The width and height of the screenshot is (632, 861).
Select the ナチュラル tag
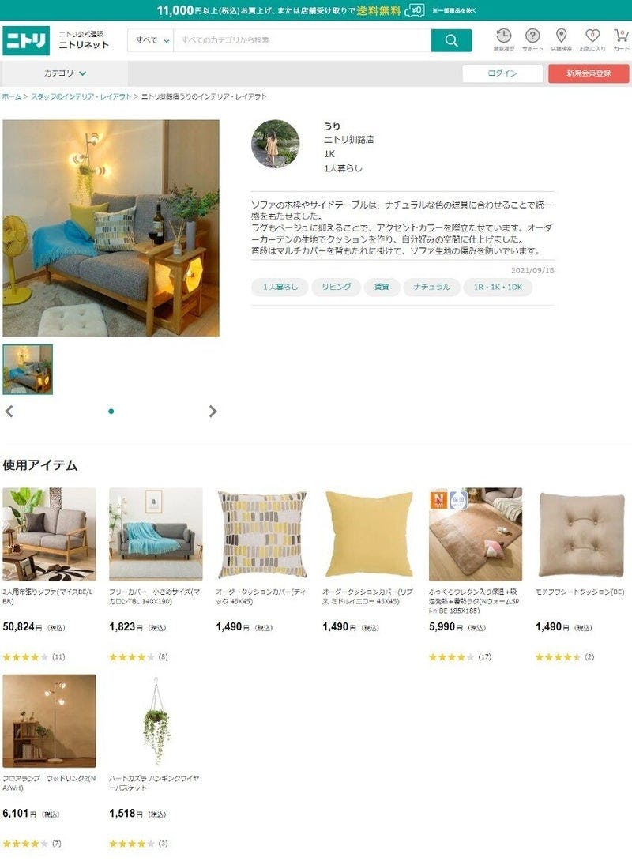pos(431,288)
